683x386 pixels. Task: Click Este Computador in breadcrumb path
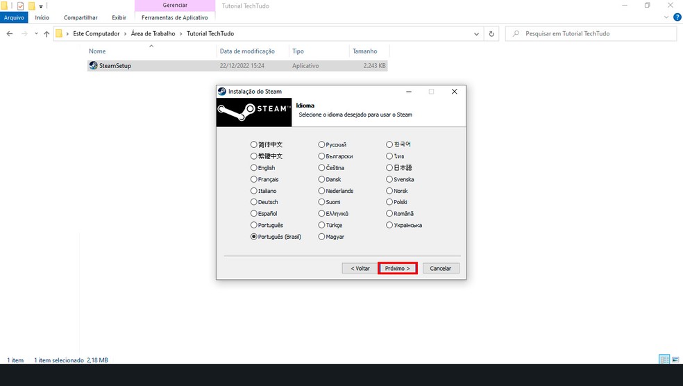pos(96,33)
